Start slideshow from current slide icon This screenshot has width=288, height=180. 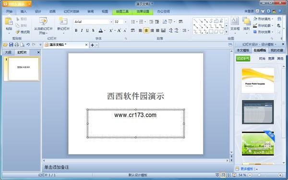[43, 21]
